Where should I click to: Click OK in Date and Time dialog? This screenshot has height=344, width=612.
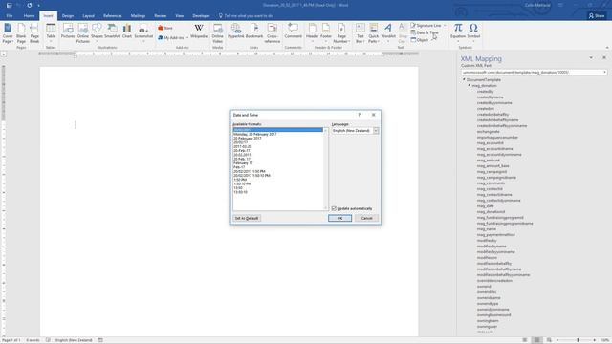pos(339,218)
